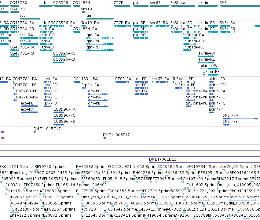
Task: Select the Srp19 gene label
Action: [86, 9]
